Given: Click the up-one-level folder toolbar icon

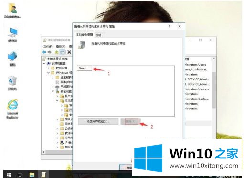Looking at the screenshot, I should (56, 52).
